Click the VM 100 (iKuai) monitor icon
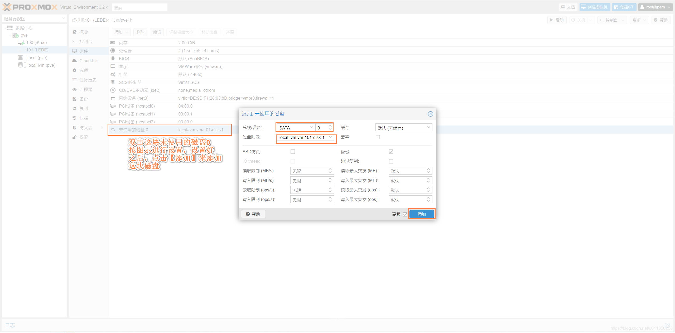This screenshot has height=333, width=675. click(x=21, y=43)
